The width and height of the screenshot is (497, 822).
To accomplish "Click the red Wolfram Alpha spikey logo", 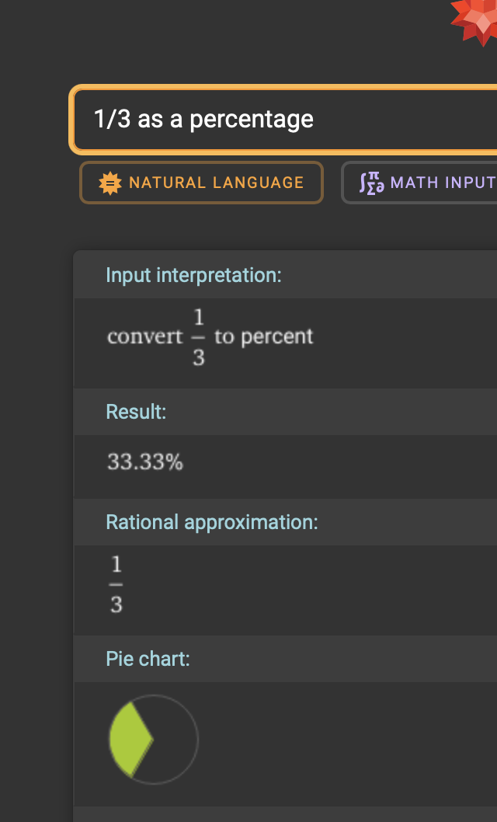I will [x=476, y=19].
